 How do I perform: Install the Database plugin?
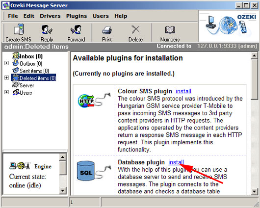pos(176,162)
